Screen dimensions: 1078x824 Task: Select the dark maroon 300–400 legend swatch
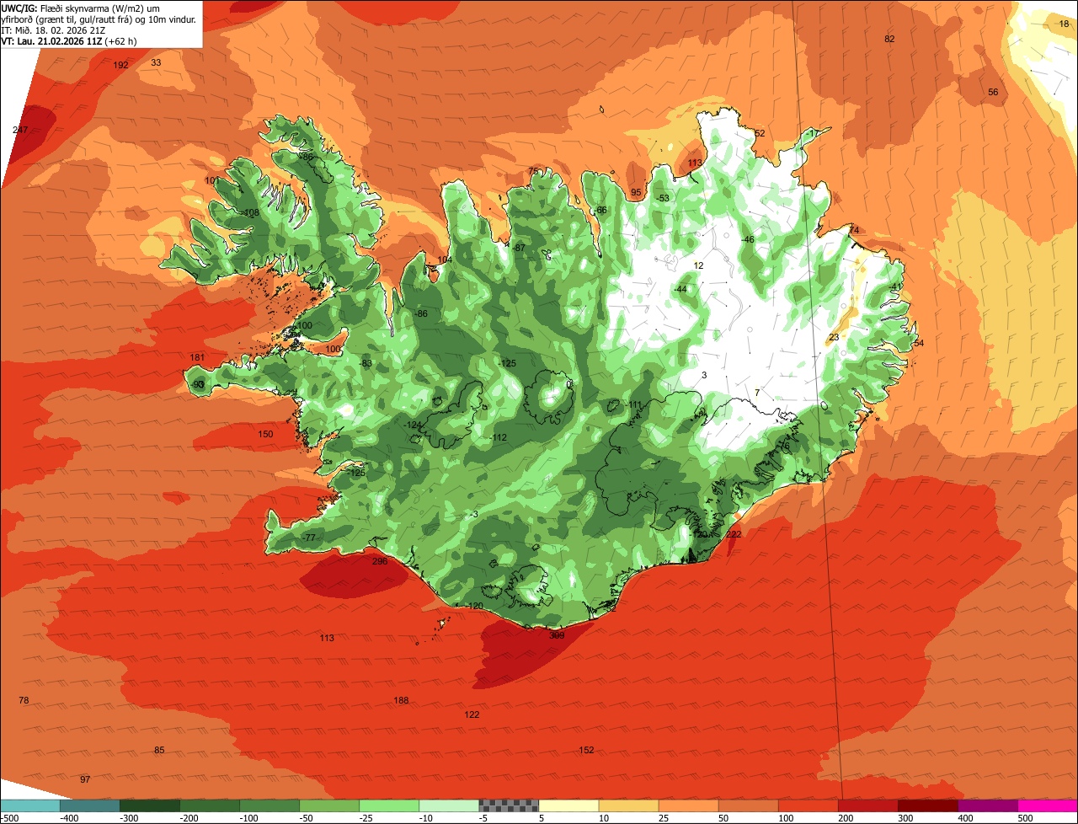[929, 805]
